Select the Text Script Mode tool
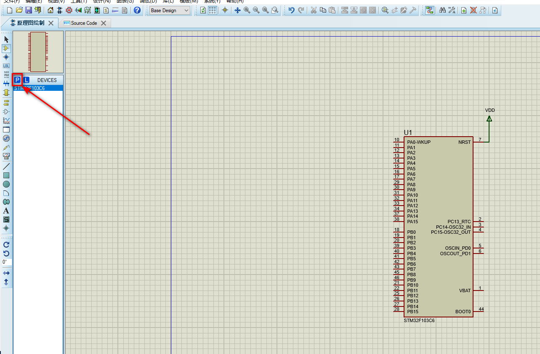 tap(6, 75)
